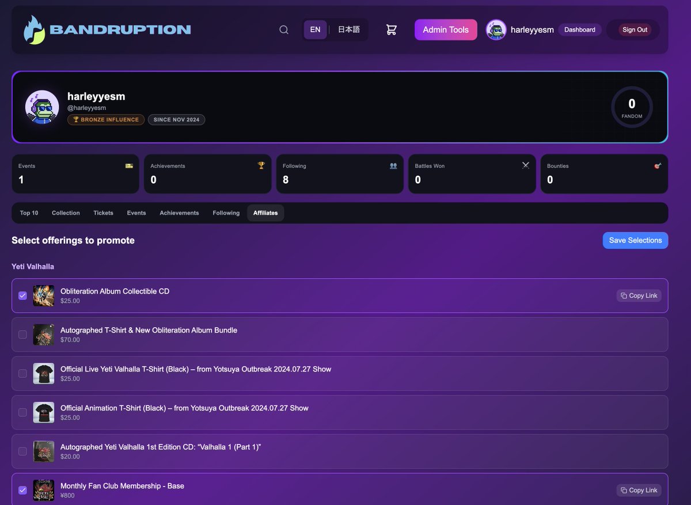Click the Achievements trophy icon
691x505 pixels.
261,166
